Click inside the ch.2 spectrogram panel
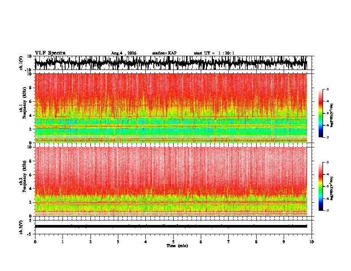351x271 pixels. (x=171, y=182)
